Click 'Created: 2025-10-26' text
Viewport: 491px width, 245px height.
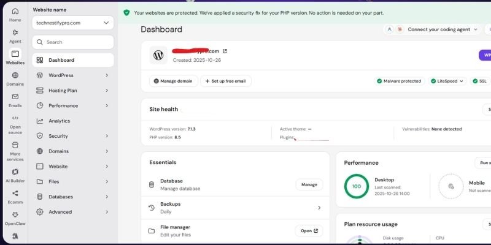(197, 60)
